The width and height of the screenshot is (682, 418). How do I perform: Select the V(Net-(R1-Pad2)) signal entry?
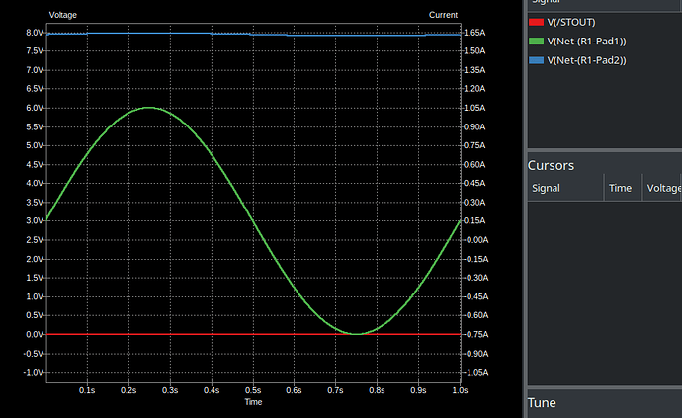coord(586,60)
